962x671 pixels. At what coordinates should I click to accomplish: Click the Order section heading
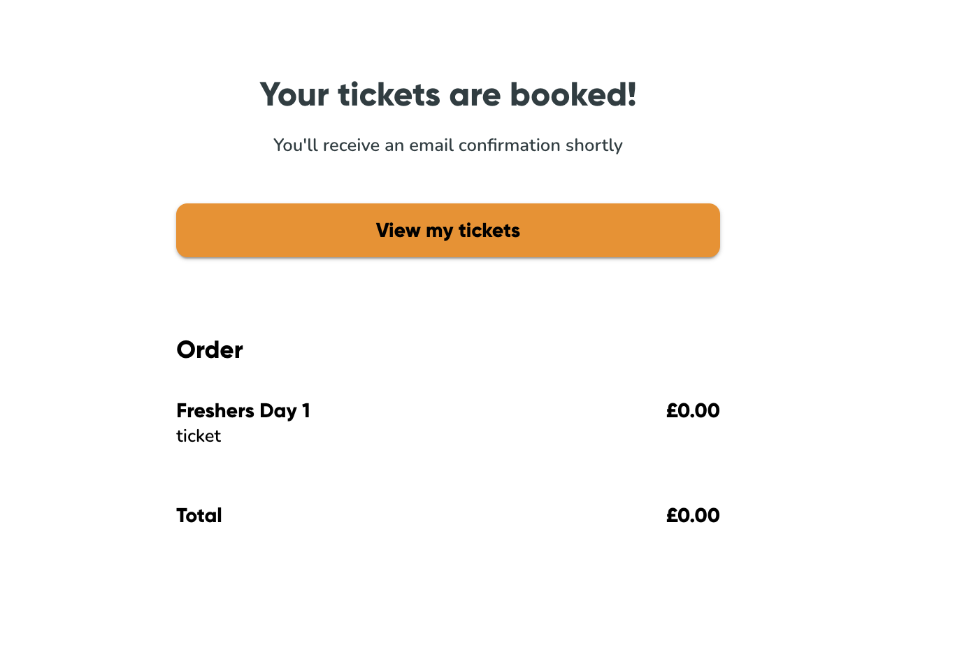[210, 349]
